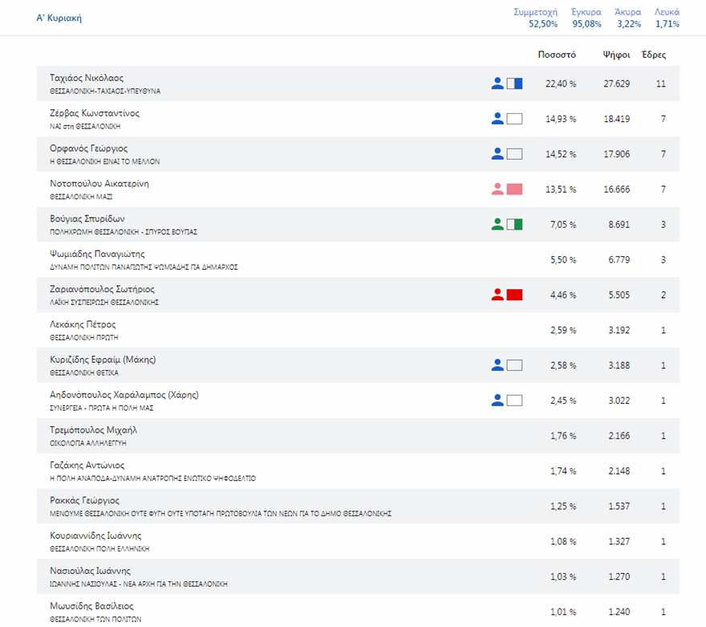The image size is (706, 627).
Task: Click the Έδρες column header
Action: pyautogui.click(x=653, y=55)
